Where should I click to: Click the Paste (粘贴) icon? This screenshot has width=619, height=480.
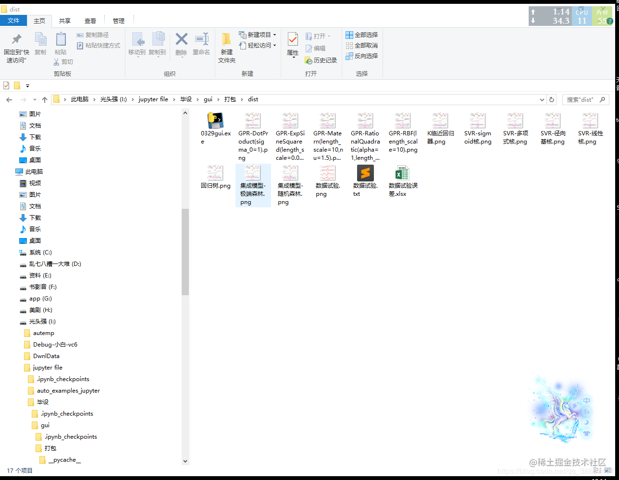60,40
